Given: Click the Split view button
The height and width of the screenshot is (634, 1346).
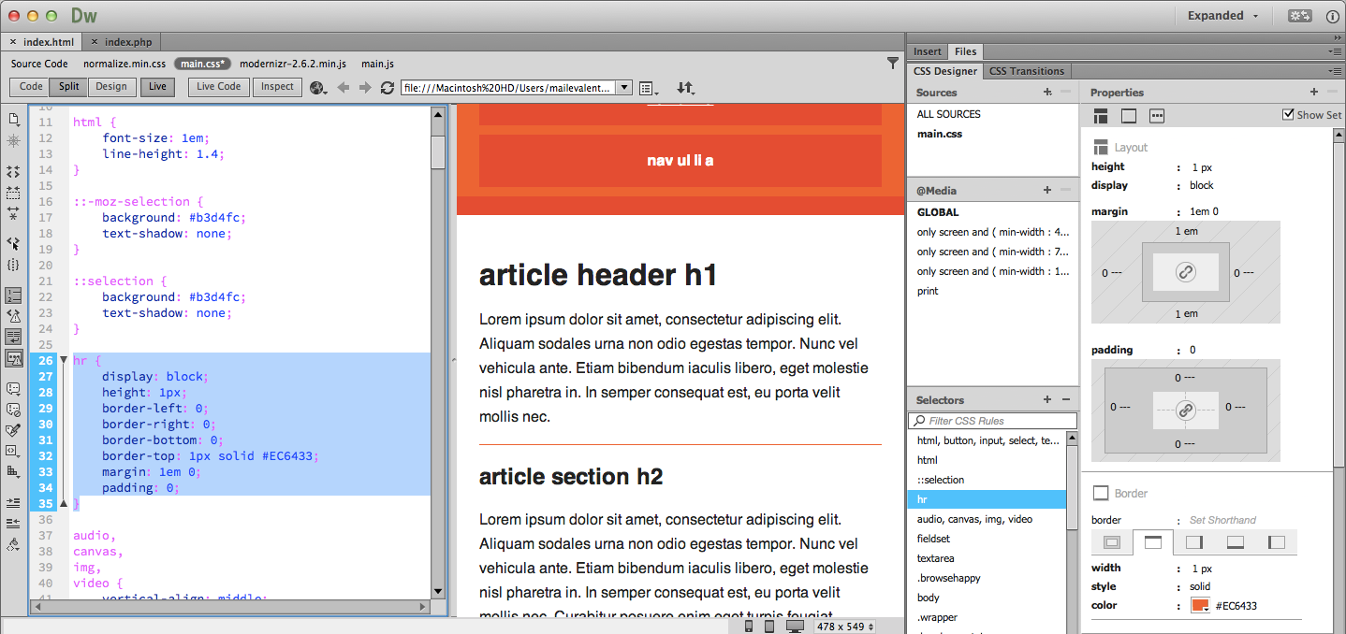Looking at the screenshot, I should point(67,86).
